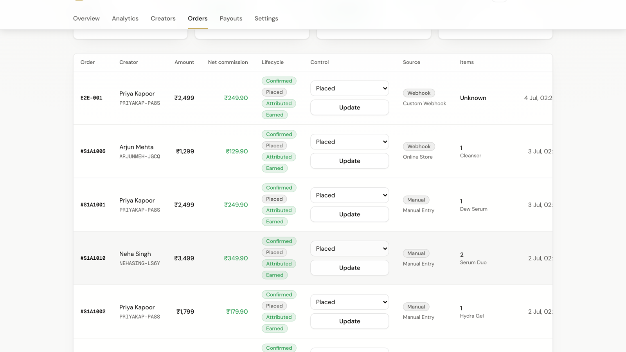This screenshot has height=352, width=626.
Task: Click the Creator column header
Action: (x=129, y=62)
